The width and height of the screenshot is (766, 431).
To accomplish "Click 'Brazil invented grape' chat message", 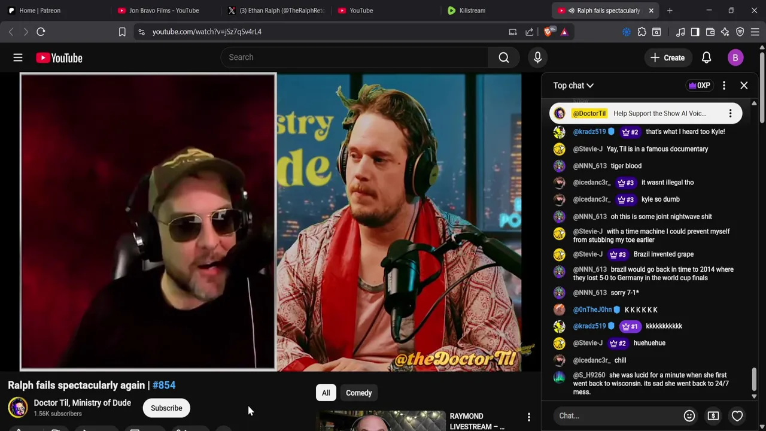I will [x=664, y=254].
